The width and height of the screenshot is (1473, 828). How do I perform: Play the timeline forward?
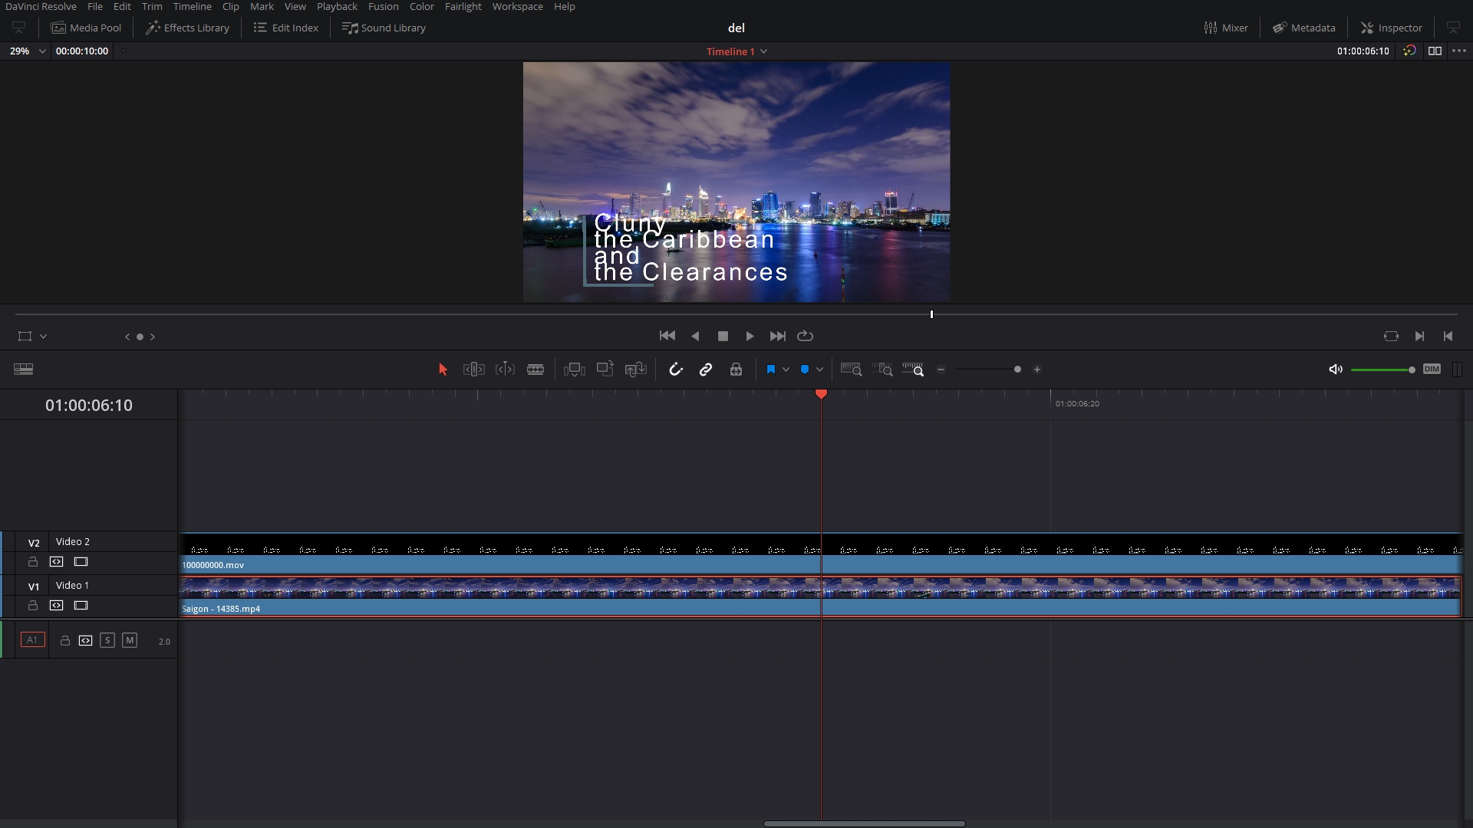[x=750, y=336]
